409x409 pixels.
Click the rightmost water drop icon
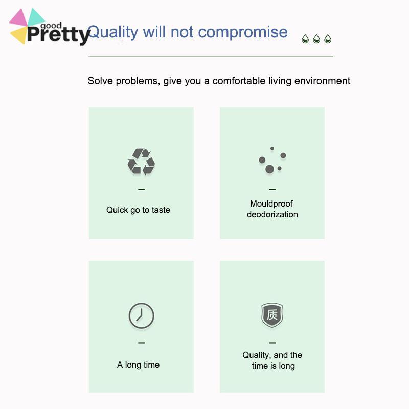[x=328, y=39]
